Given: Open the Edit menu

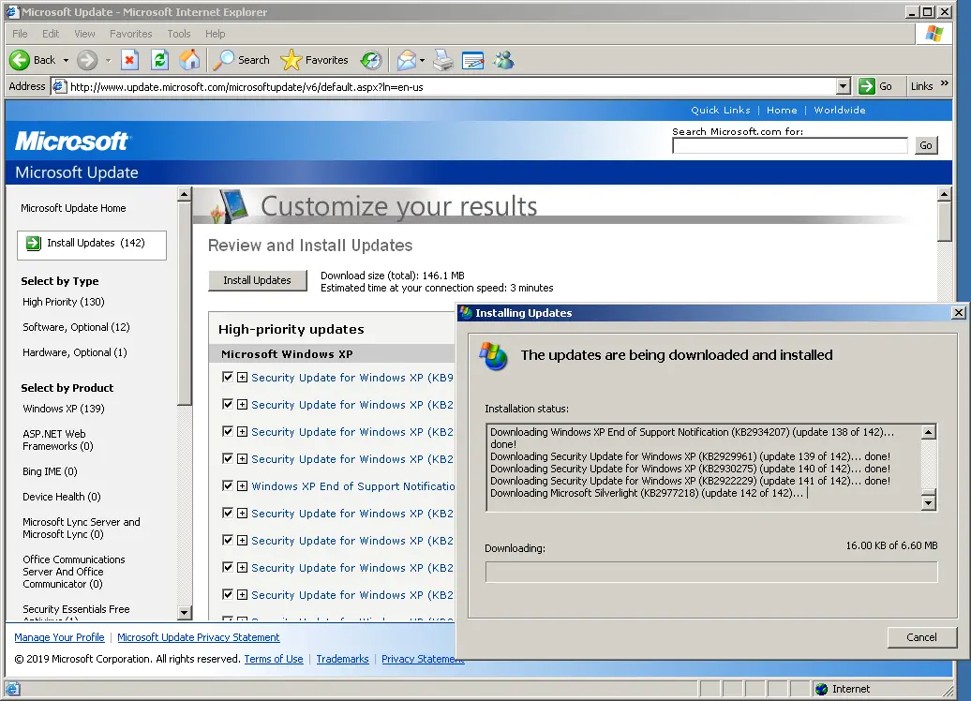Looking at the screenshot, I should click(x=51, y=34).
